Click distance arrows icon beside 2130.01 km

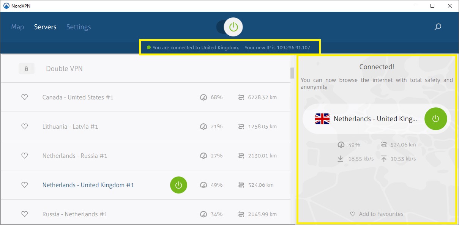[x=241, y=156]
